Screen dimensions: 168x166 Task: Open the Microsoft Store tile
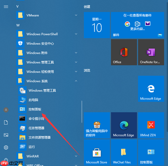click(97, 153)
